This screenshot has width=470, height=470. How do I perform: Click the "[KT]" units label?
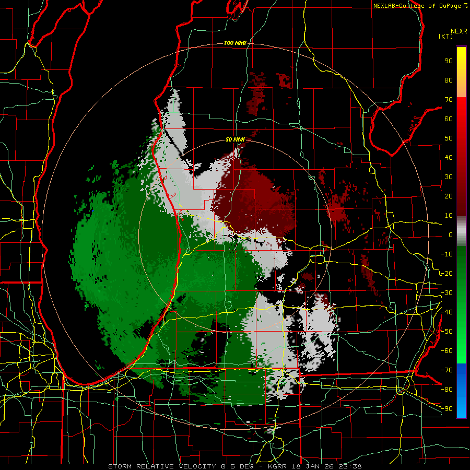445,36
